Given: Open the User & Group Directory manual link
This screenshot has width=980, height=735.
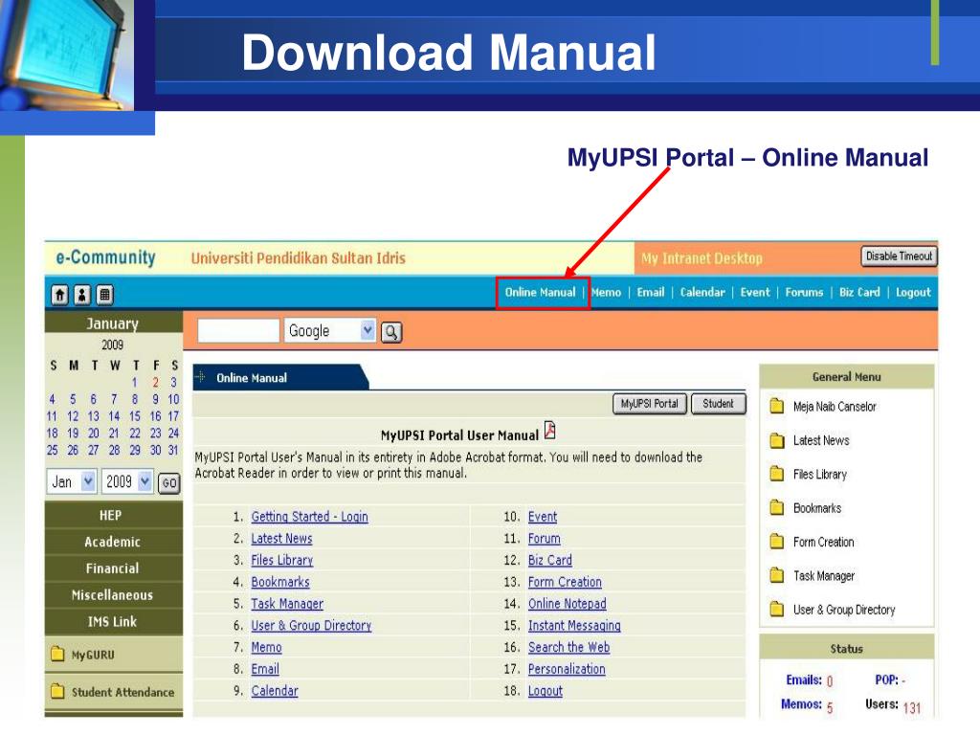Looking at the screenshot, I should (311, 626).
